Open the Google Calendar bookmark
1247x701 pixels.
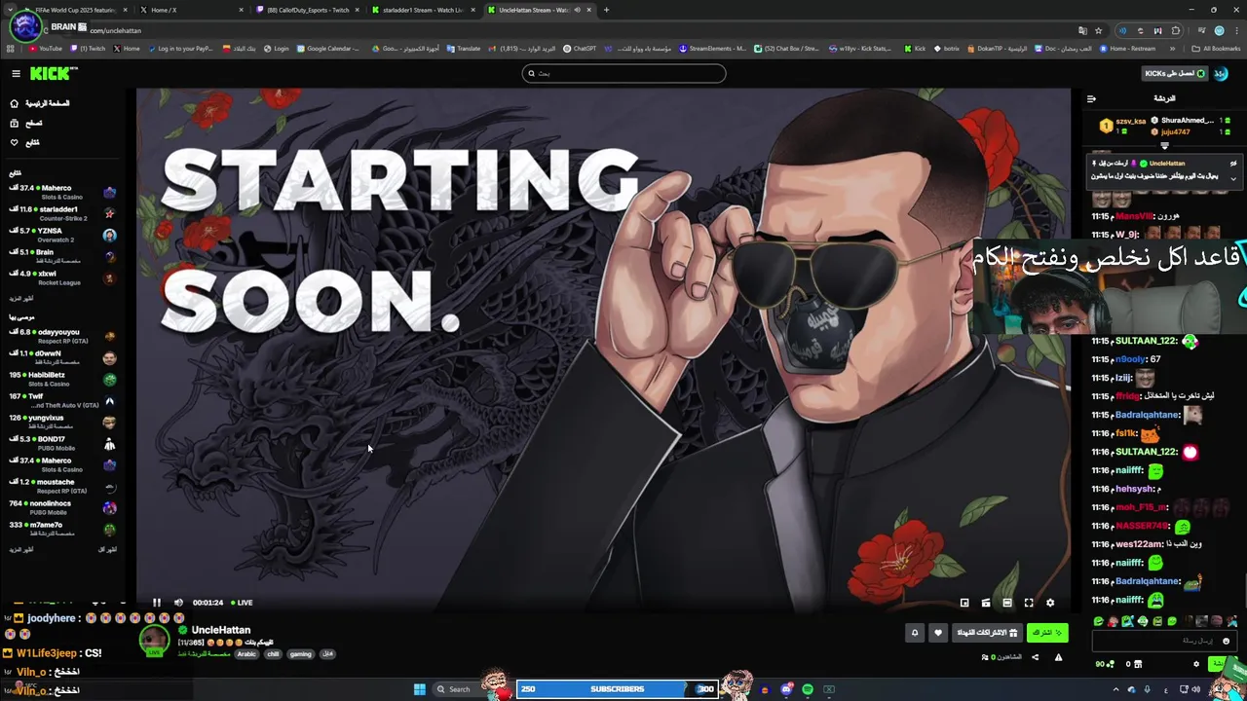tap(328, 49)
